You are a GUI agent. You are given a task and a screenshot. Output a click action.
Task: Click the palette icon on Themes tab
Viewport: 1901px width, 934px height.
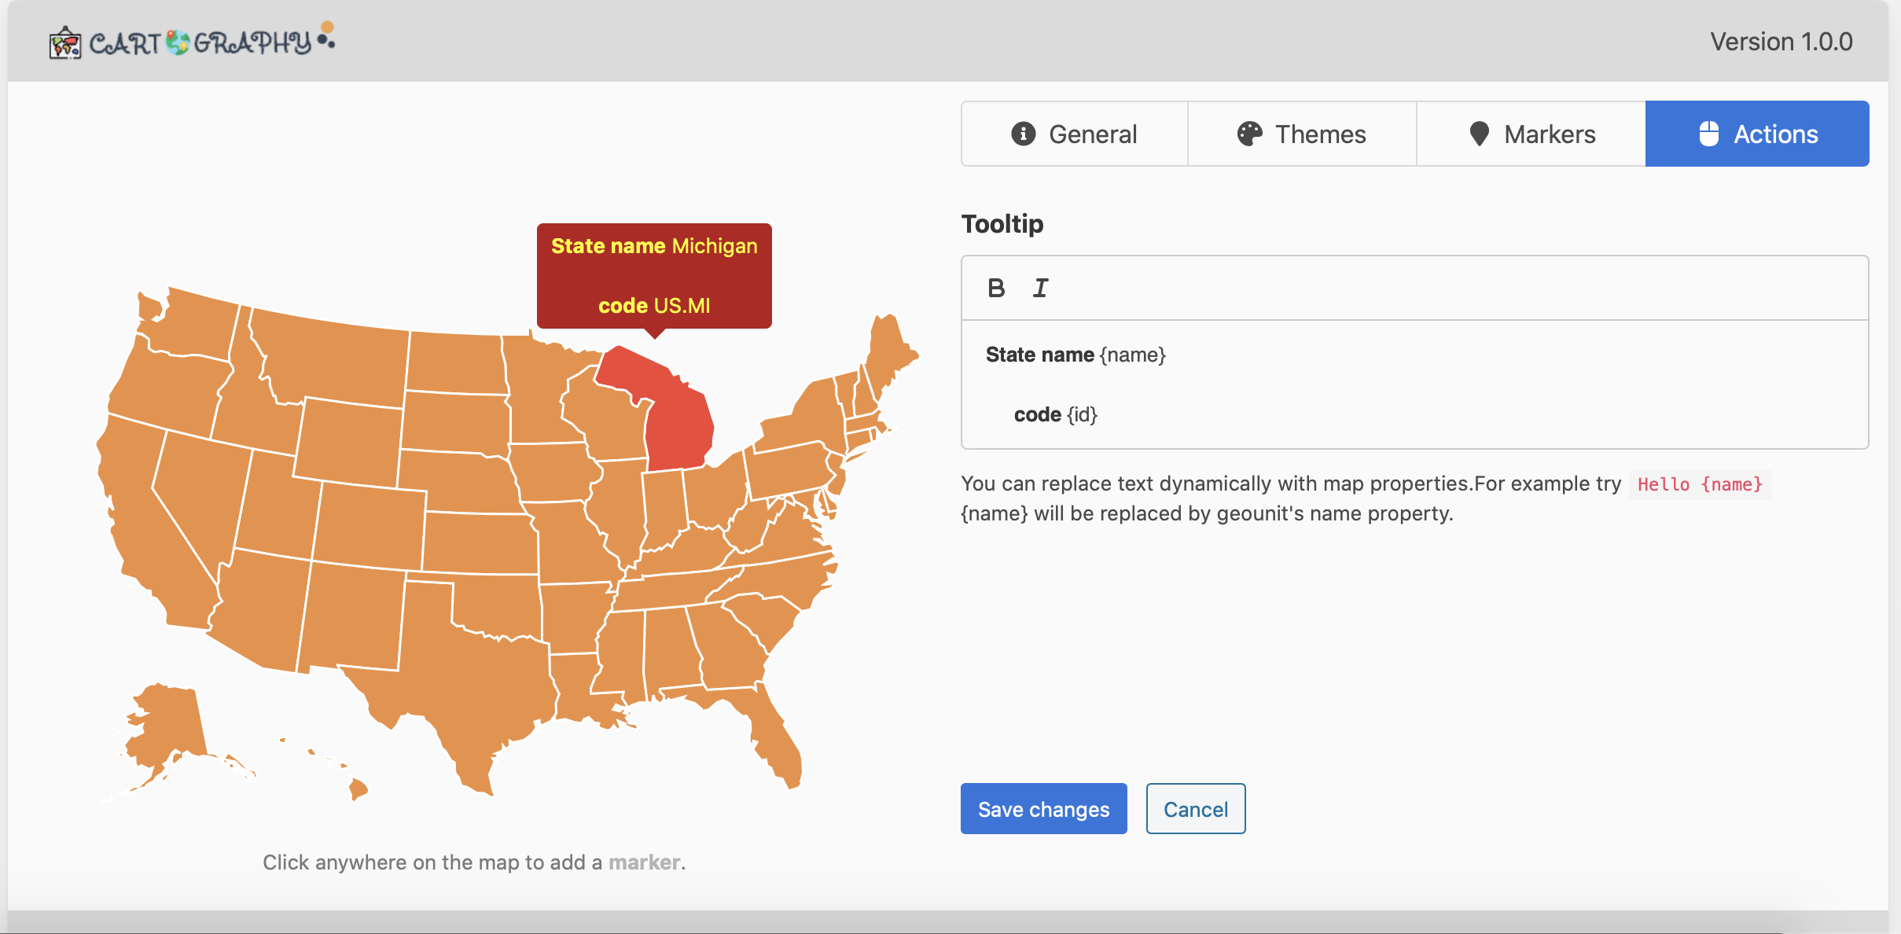click(x=1249, y=134)
